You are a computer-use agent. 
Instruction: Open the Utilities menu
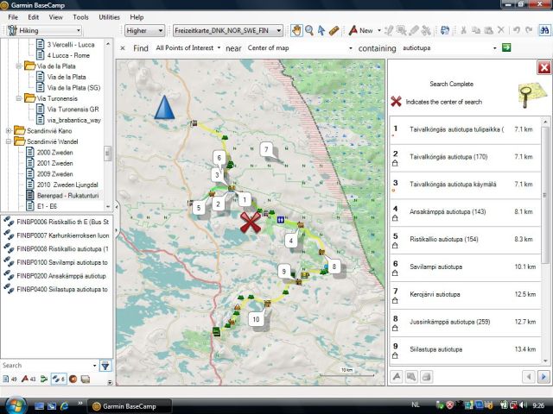pyautogui.click(x=110, y=16)
